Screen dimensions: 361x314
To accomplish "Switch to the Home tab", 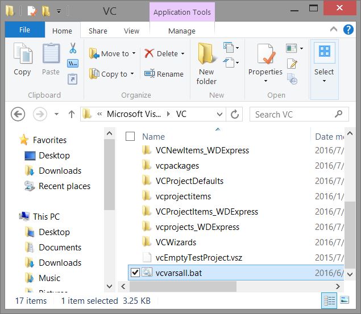I will (62, 31).
